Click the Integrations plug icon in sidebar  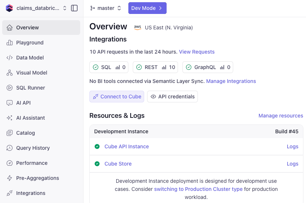[x=10, y=193]
